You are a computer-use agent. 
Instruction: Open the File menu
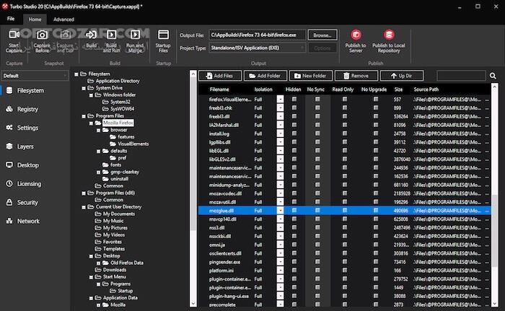[x=12, y=19]
